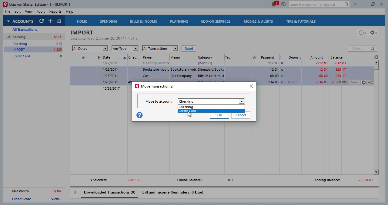The width and height of the screenshot is (388, 205).
Task: Click the Reset filters button
Action: pos(189,49)
